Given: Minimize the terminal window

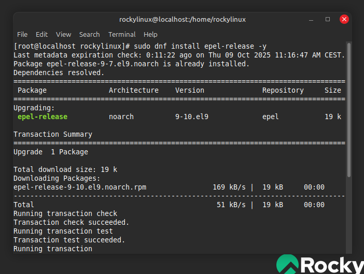Looking at the screenshot, I should [x=312, y=19].
